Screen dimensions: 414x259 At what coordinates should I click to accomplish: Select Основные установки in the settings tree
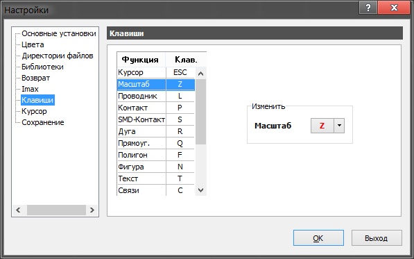(59, 33)
